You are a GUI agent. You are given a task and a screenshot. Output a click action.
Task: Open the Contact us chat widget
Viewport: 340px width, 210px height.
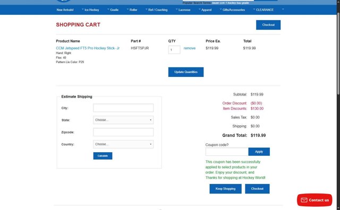314,200
